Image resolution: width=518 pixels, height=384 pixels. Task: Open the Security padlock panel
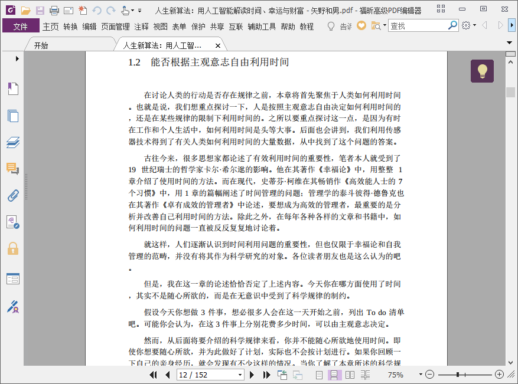tap(13, 248)
